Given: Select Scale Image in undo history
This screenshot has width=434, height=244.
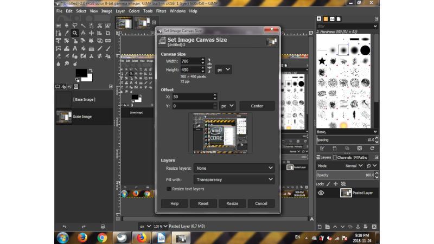Looking at the screenshot, I should point(84,117).
